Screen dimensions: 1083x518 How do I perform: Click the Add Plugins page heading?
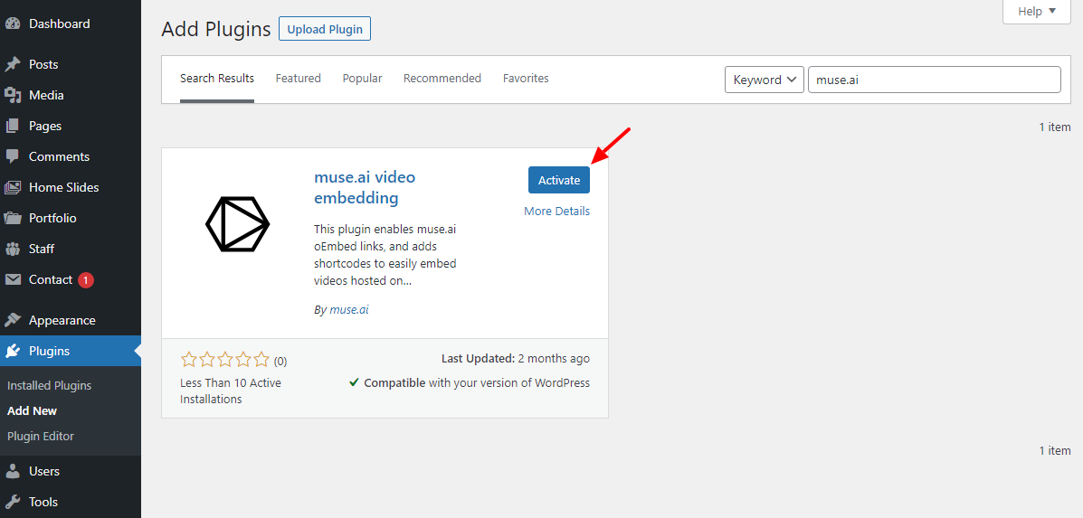[x=216, y=29]
